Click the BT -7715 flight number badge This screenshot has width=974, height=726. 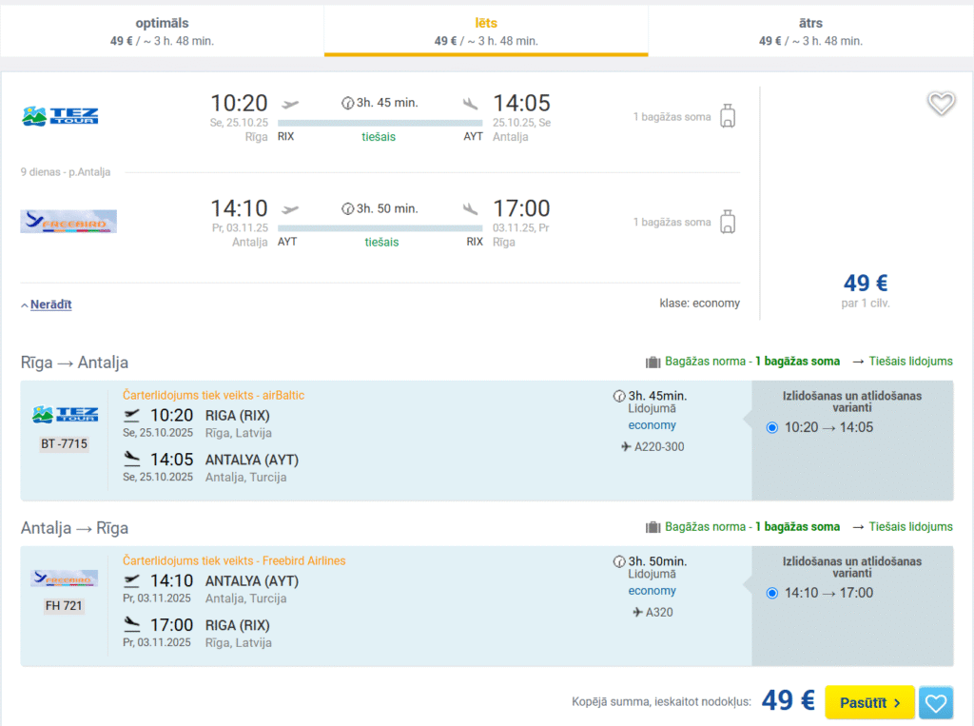pyautogui.click(x=64, y=443)
